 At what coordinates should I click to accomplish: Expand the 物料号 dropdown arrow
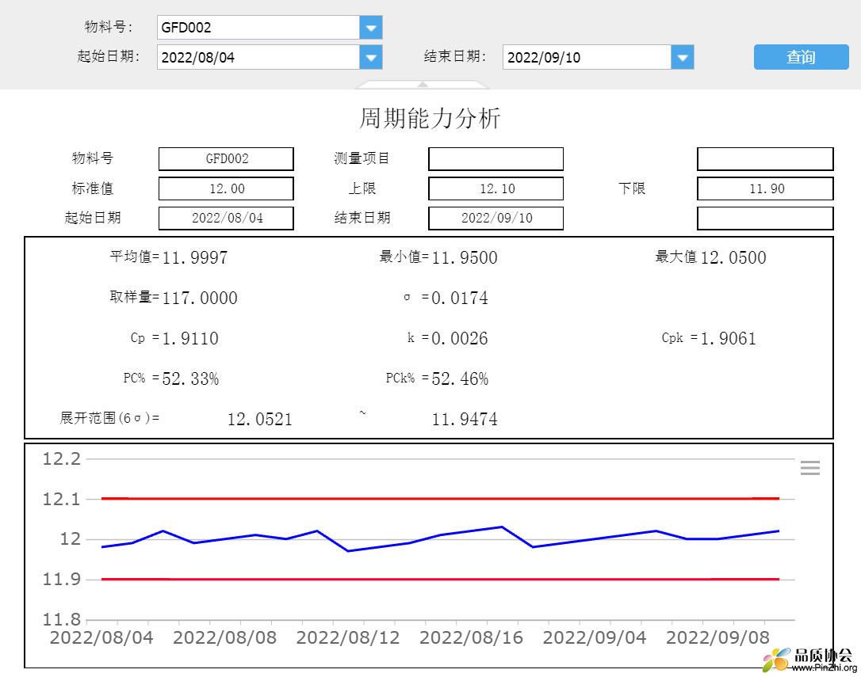tap(371, 28)
